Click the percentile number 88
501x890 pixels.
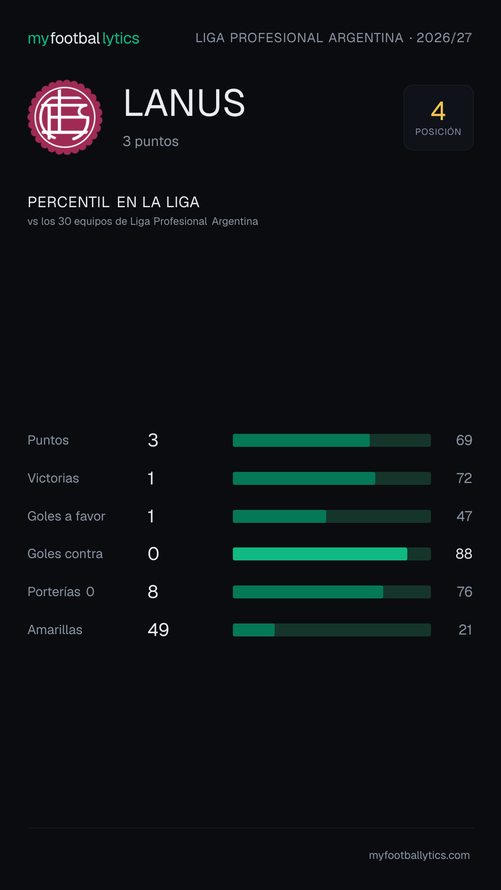pos(464,554)
